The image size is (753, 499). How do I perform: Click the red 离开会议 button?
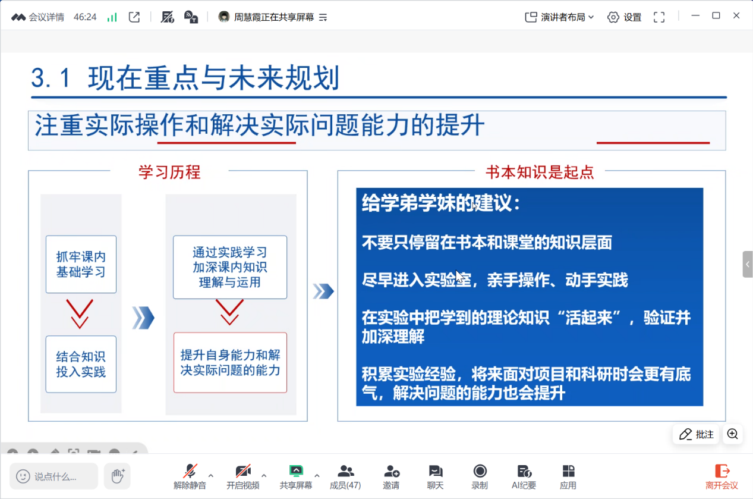pyautogui.click(x=722, y=476)
